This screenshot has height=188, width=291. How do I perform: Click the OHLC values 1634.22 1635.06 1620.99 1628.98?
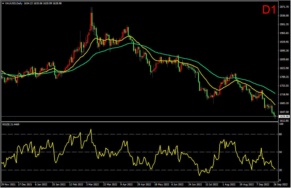pyautogui.click(x=43, y=3)
